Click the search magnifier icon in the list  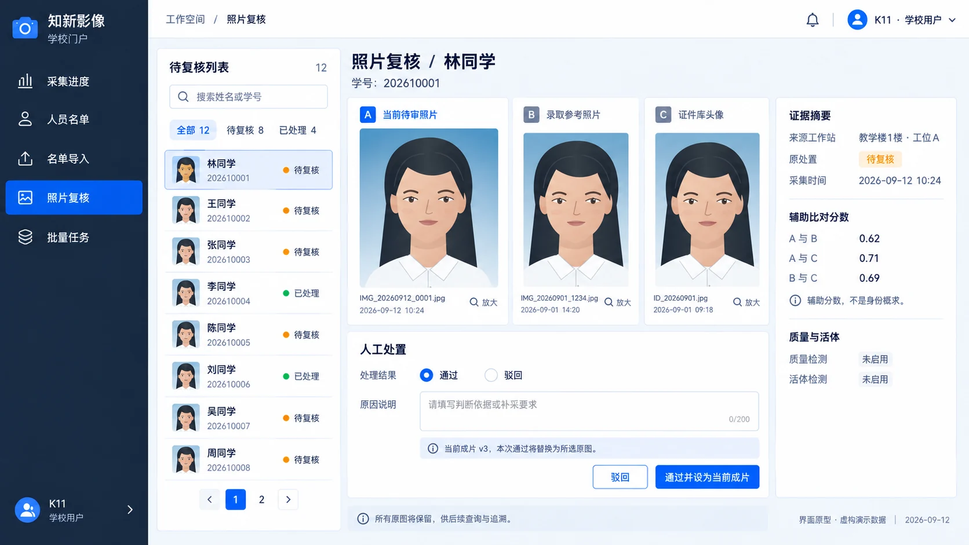click(183, 97)
